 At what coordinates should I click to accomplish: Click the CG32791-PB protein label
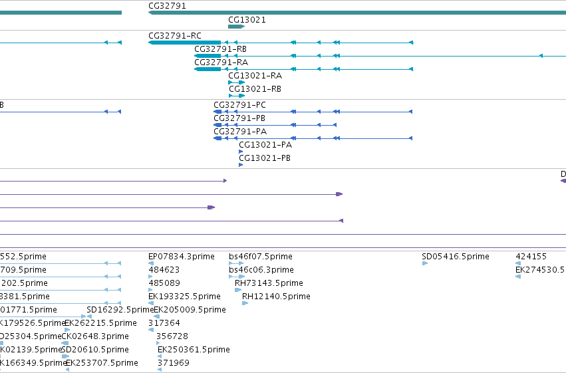click(239, 118)
